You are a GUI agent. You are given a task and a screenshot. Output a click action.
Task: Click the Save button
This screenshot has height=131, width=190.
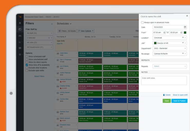167,101
